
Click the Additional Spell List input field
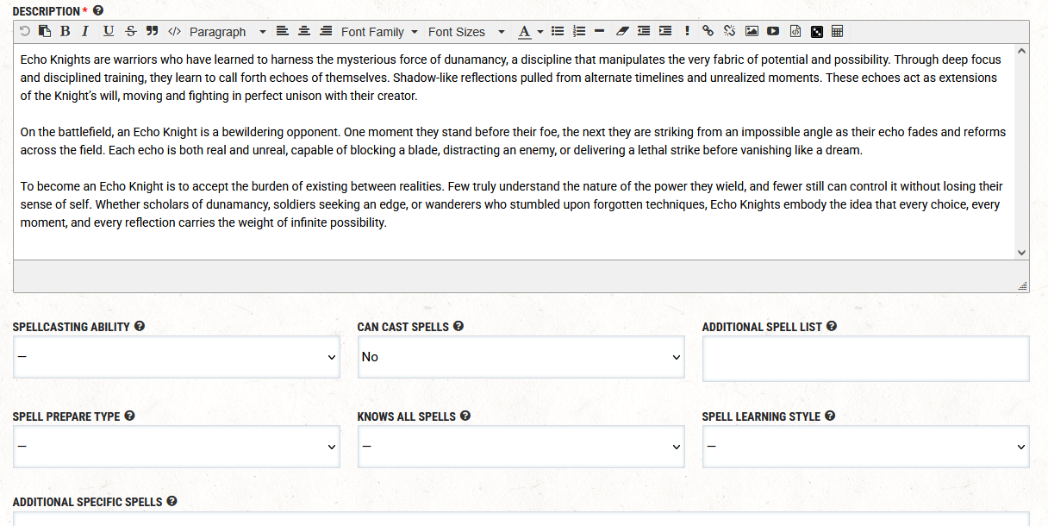coord(865,359)
